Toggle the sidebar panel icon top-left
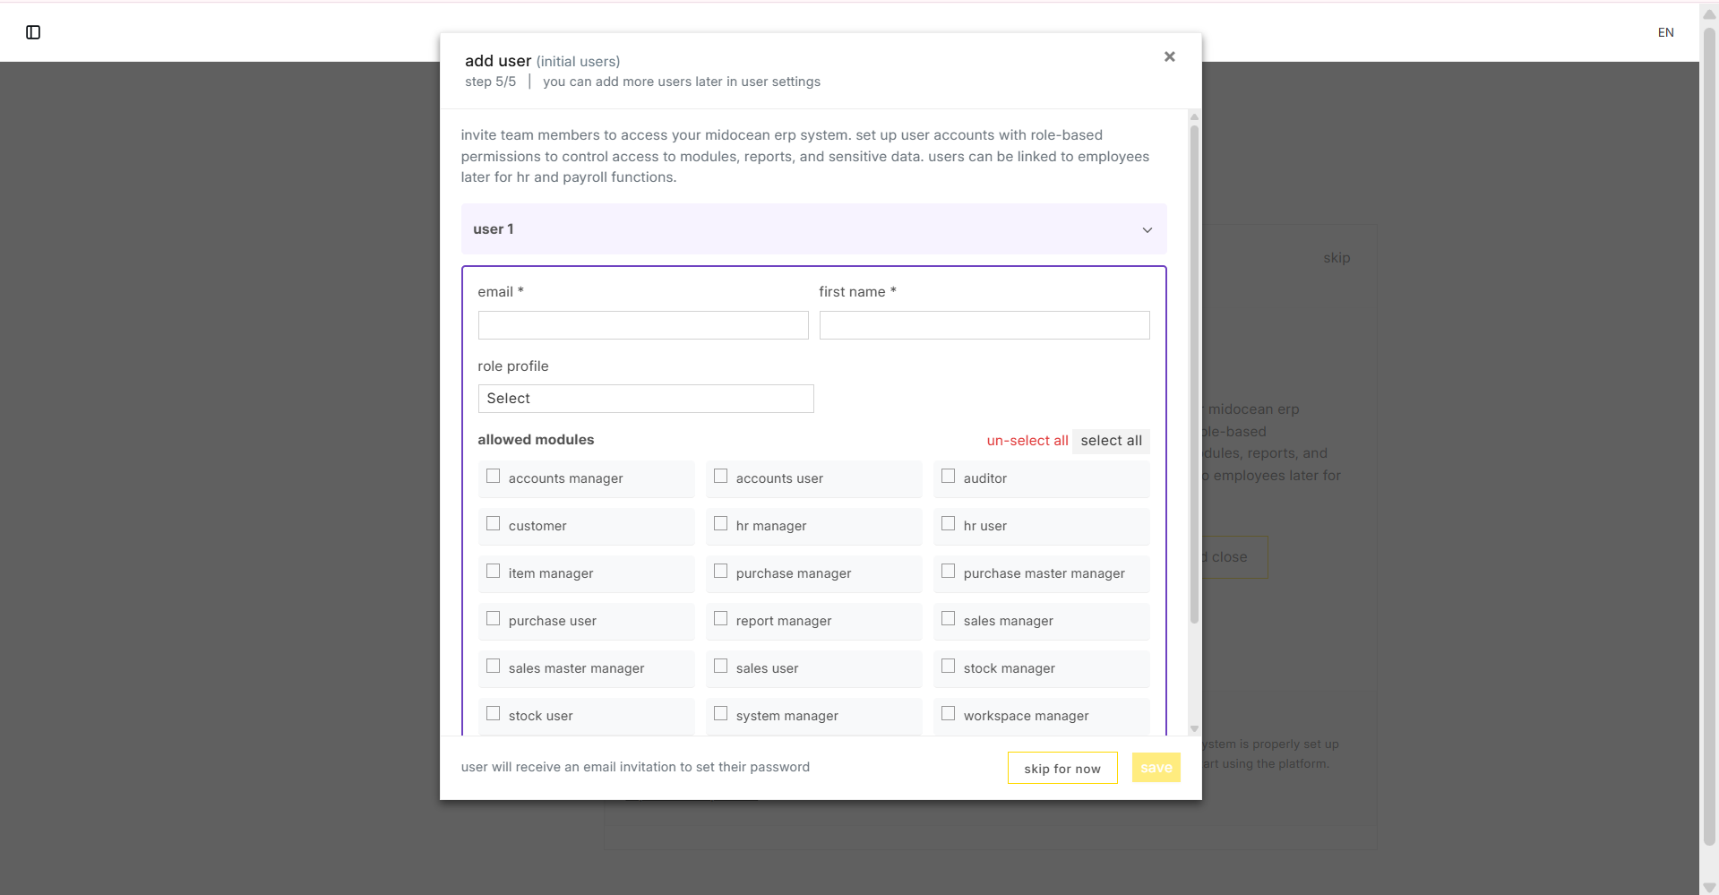 (x=33, y=31)
